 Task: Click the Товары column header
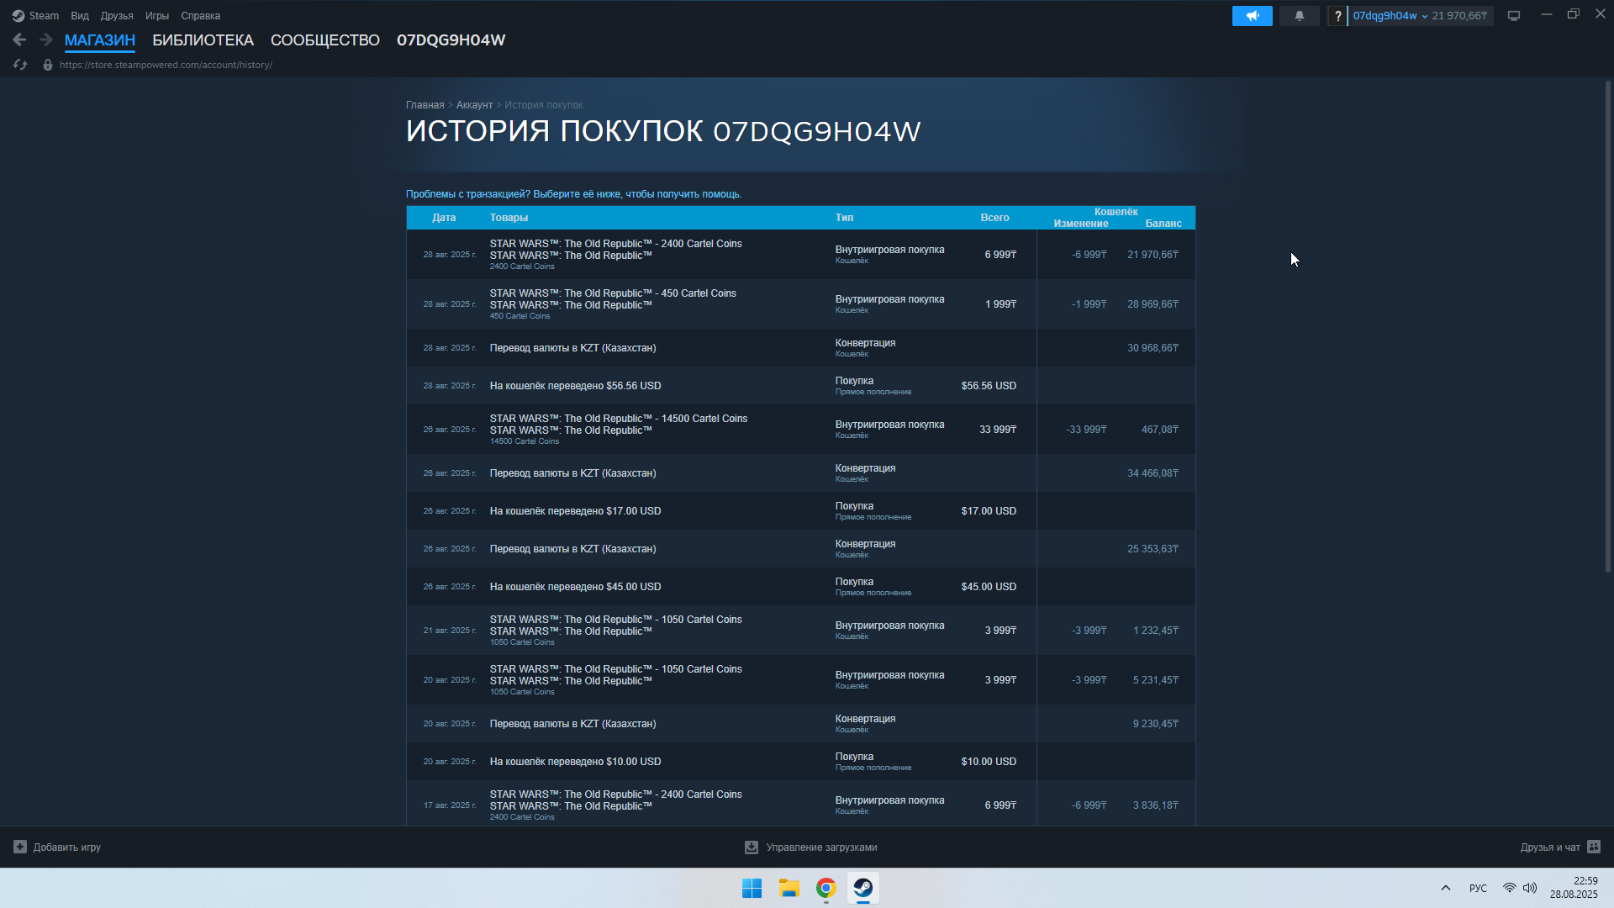click(x=509, y=218)
